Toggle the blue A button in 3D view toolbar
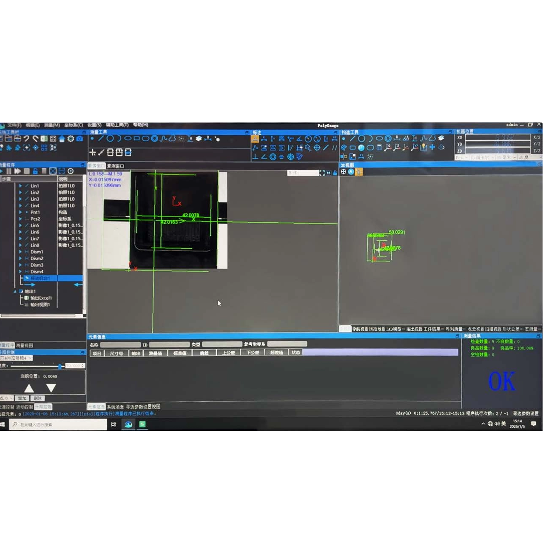The height and width of the screenshot is (543, 543). 351,172
